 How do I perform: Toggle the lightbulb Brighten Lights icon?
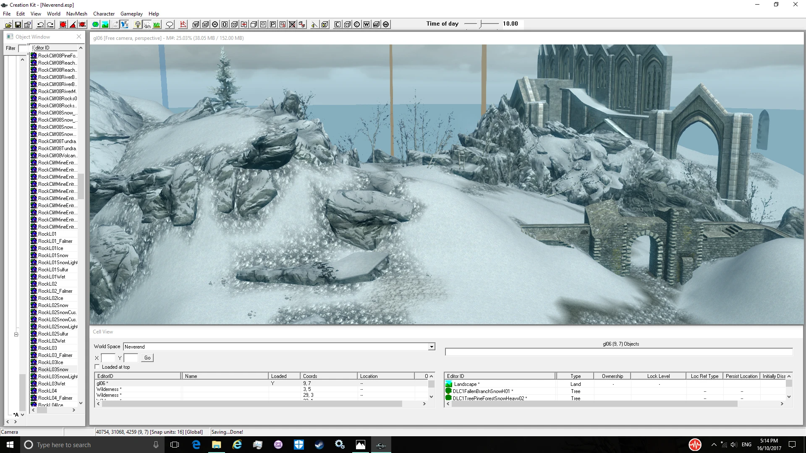(138, 24)
